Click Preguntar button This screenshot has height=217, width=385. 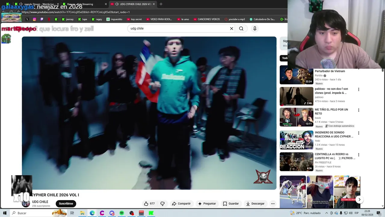coord(207,204)
